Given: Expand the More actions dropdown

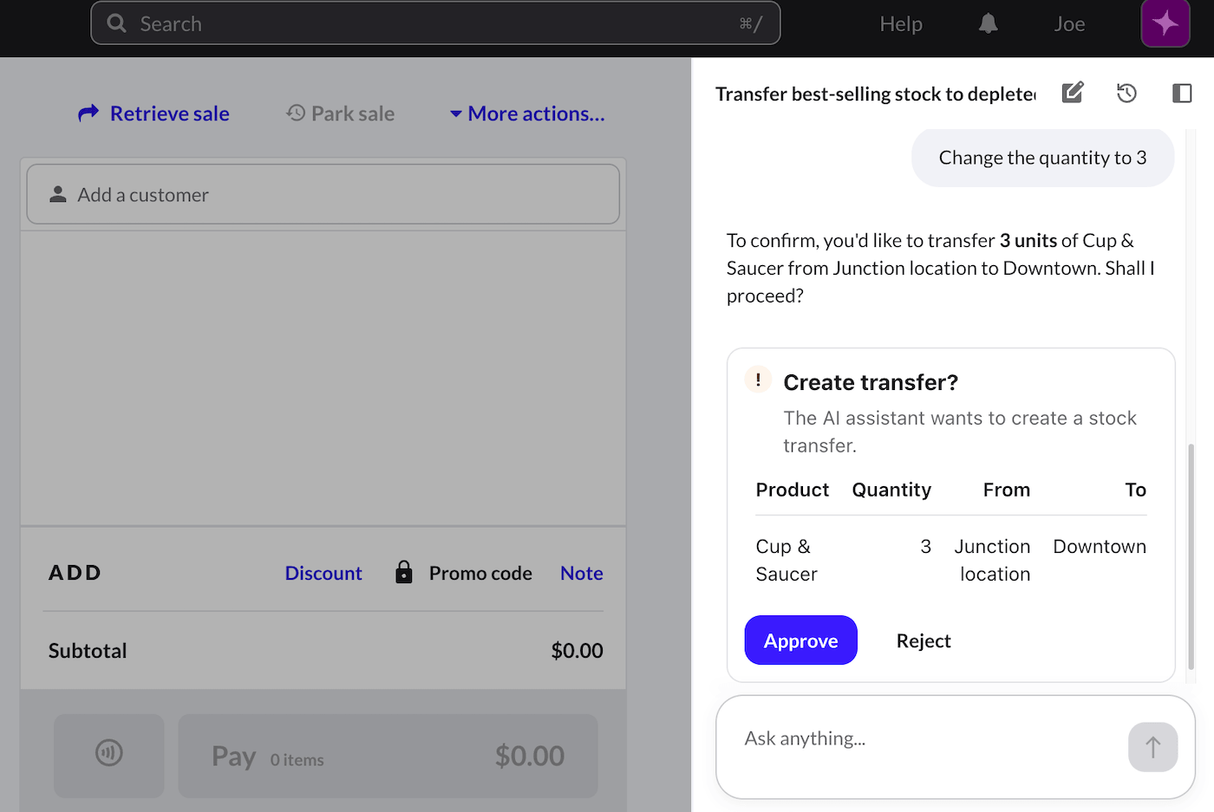Looking at the screenshot, I should click(x=527, y=114).
